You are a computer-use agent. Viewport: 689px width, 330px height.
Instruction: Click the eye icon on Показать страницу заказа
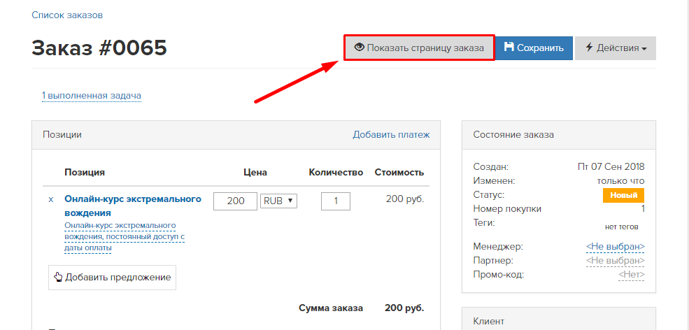(x=360, y=48)
